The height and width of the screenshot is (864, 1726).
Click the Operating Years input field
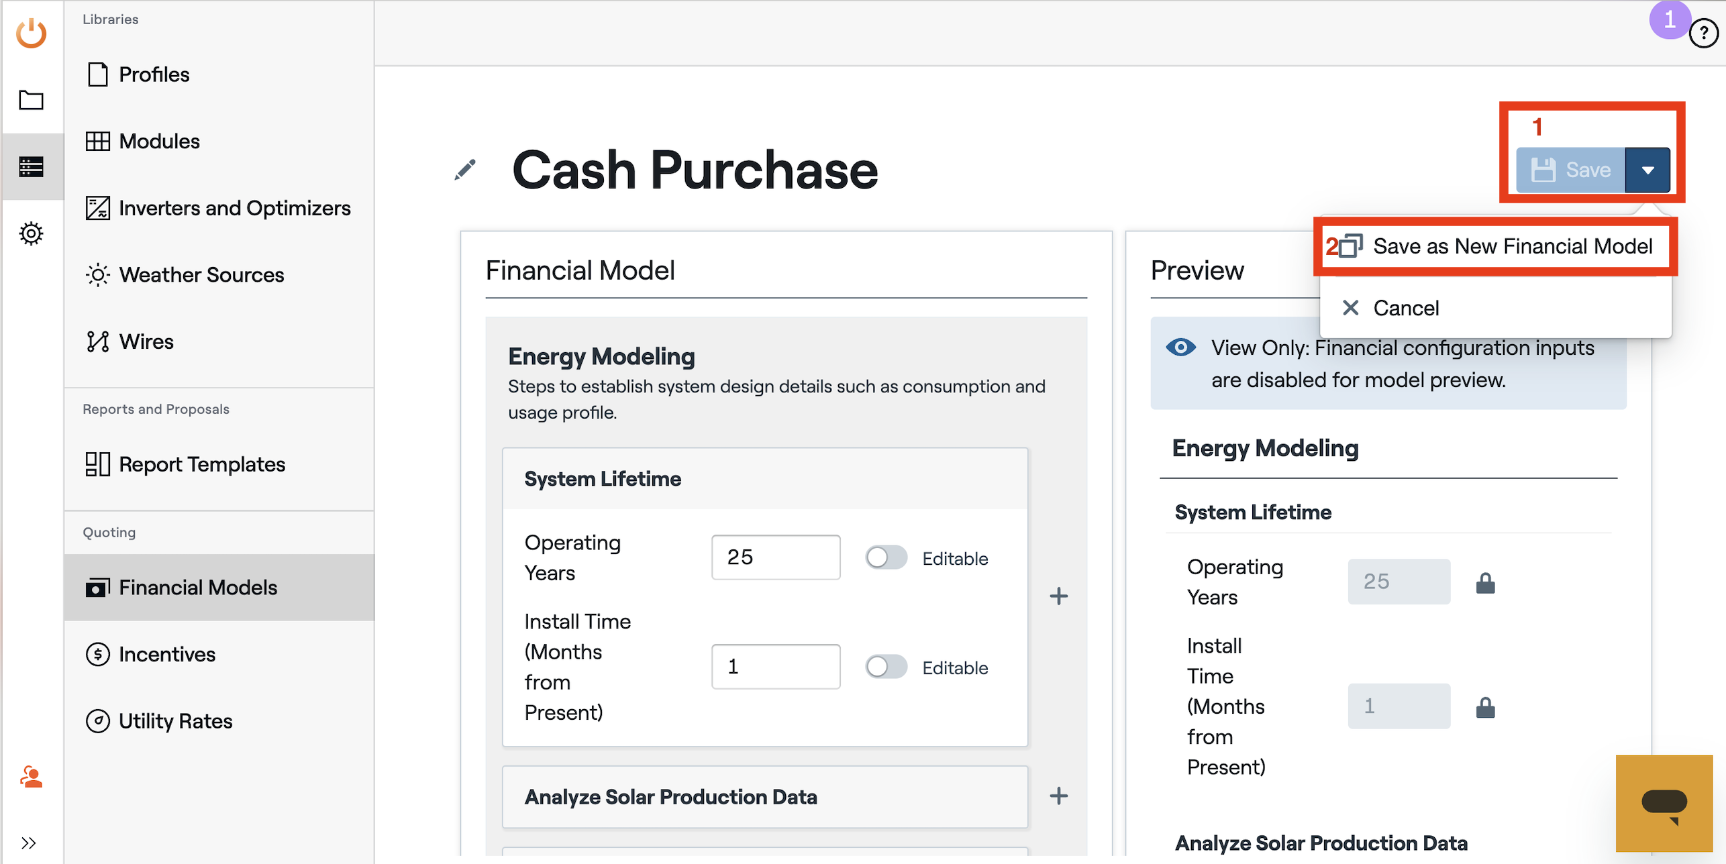point(775,557)
